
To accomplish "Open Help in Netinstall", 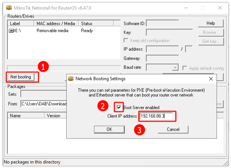I will 211,23.
